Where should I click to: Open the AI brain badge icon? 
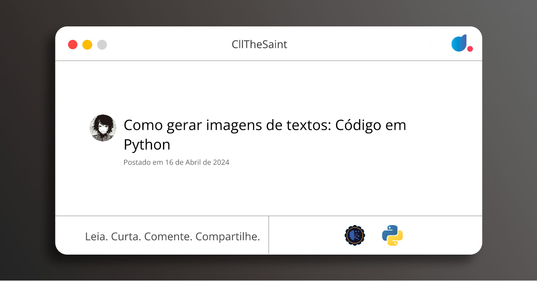pos(355,235)
